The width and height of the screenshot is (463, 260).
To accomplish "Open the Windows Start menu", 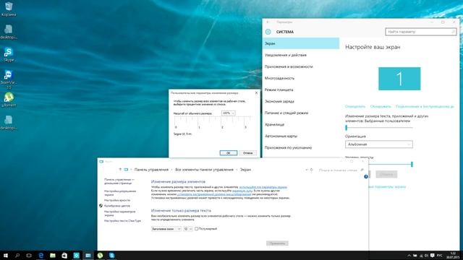I will pos(5,256).
